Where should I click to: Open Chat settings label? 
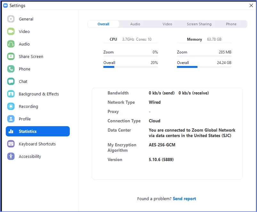click(x=23, y=81)
